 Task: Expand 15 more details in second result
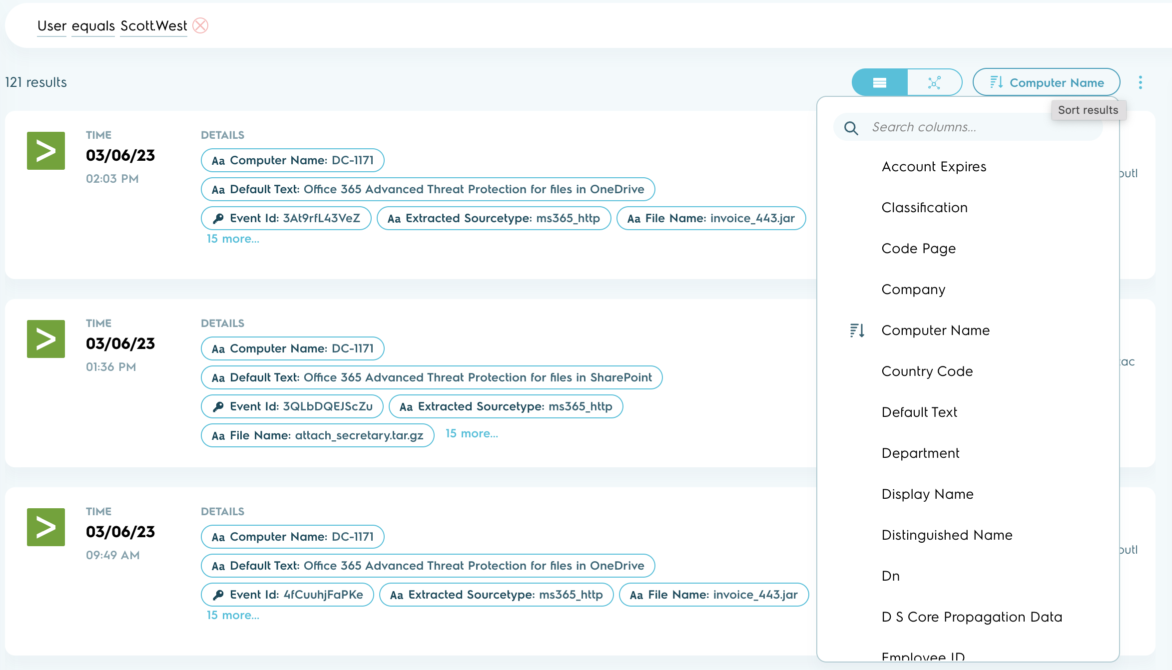[472, 434]
